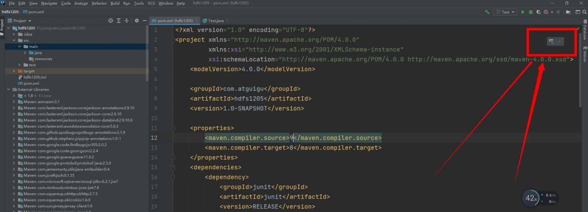Open the Build menu

pyautogui.click(x=115, y=3)
